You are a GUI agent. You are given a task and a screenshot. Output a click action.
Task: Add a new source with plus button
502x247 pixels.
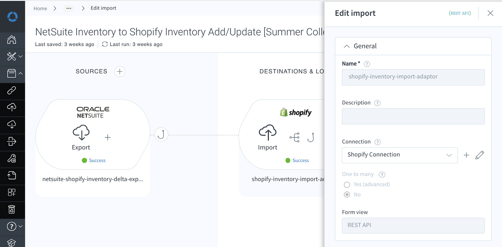coord(119,71)
